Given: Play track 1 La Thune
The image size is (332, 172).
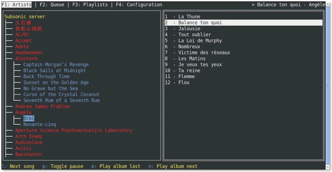Looking at the screenshot, I should (189, 17).
